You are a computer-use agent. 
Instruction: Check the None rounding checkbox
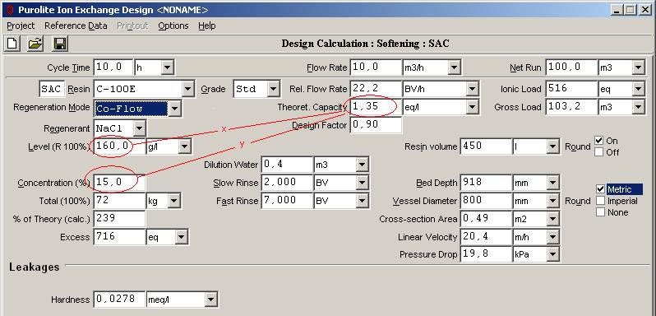601,212
